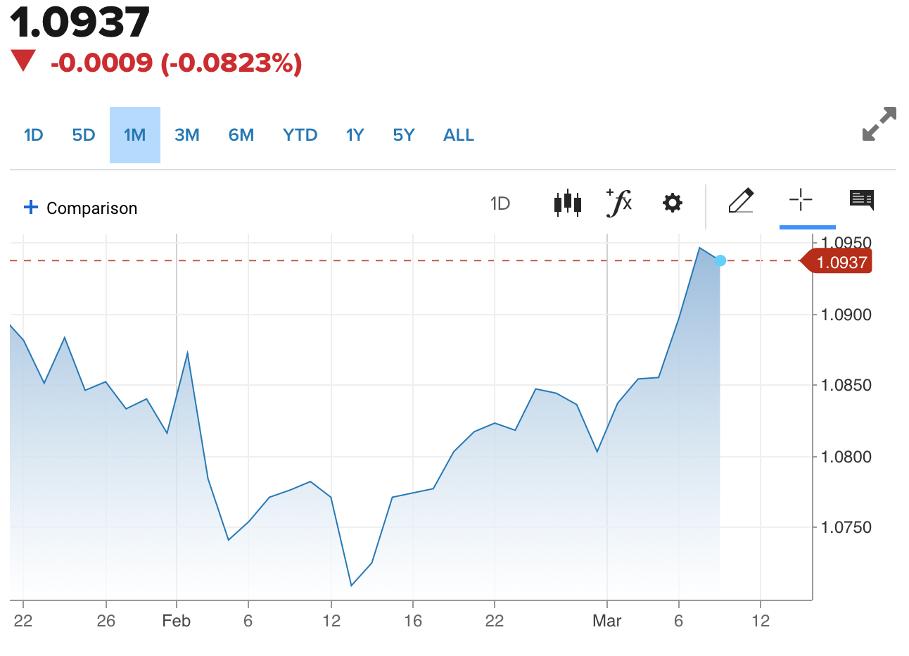Click the Comparison text label
This screenshot has height=656, width=909.
(x=92, y=208)
